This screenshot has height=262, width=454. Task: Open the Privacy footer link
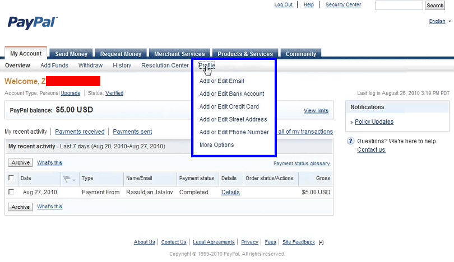coord(249,242)
